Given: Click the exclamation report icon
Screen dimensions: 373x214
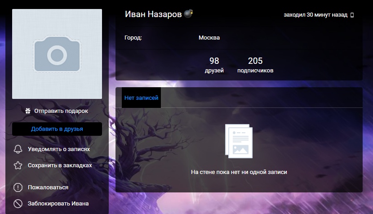Looking at the screenshot, I should [x=18, y=187].
